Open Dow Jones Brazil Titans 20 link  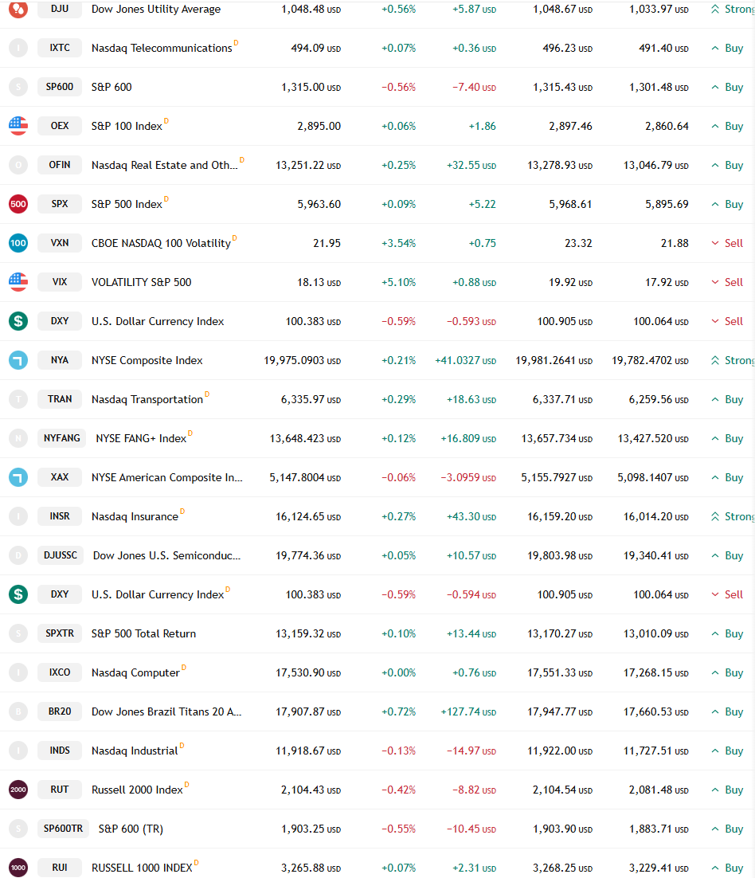click(166, 711)
